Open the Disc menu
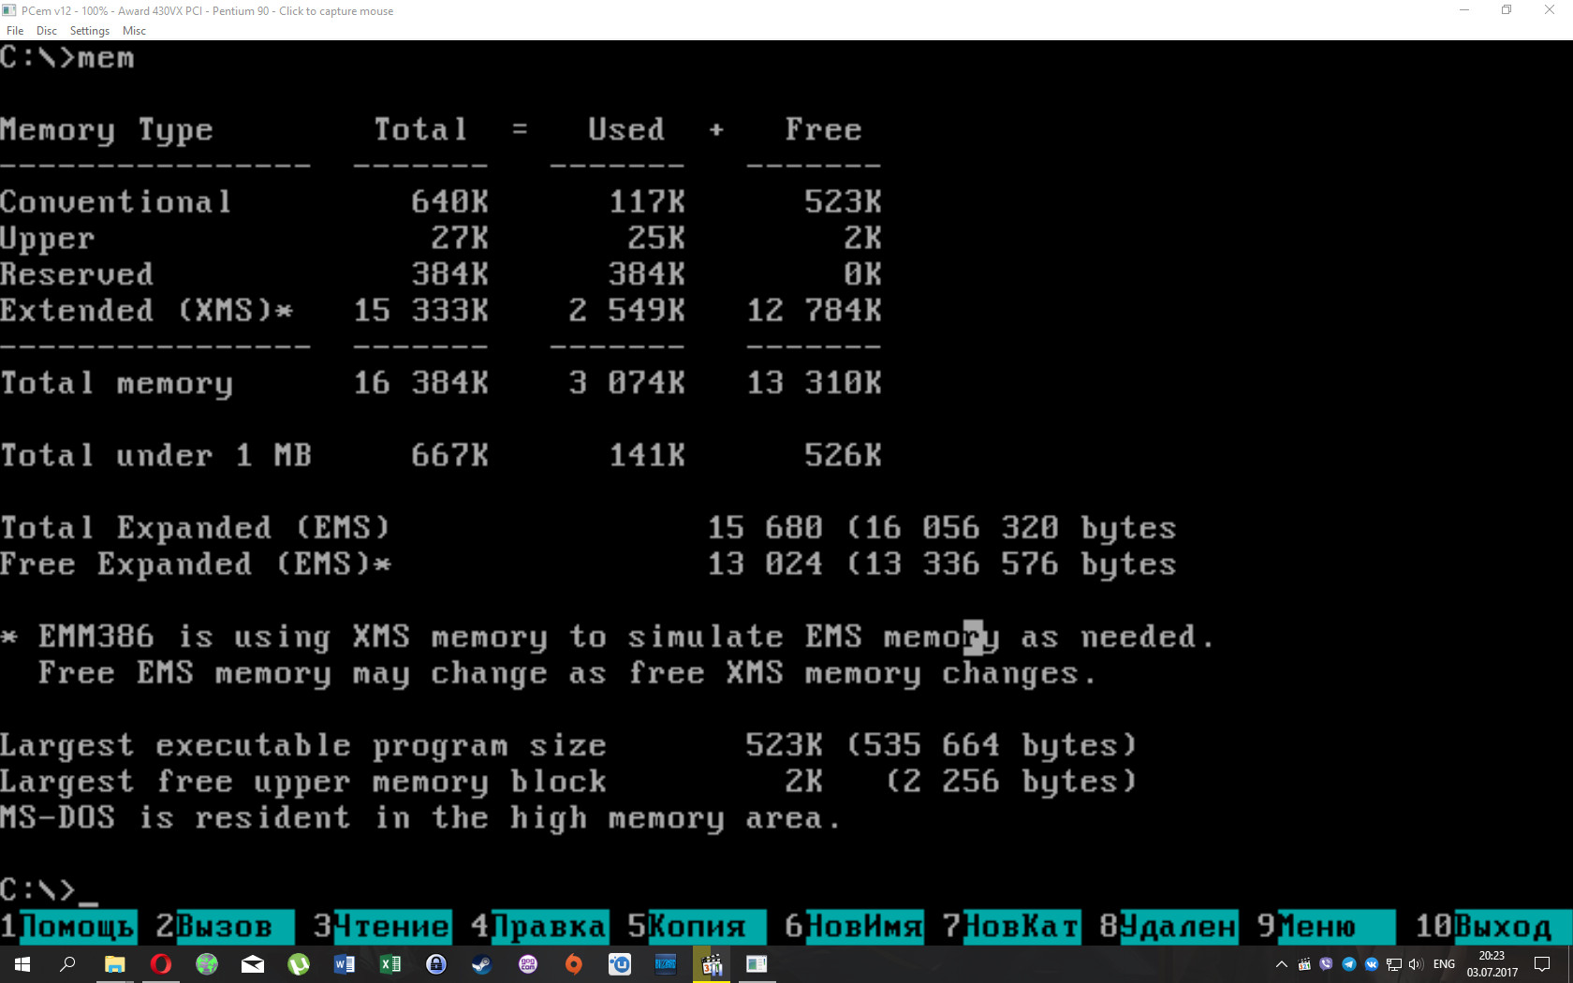 pyautogui.click(x=47, y=31)
